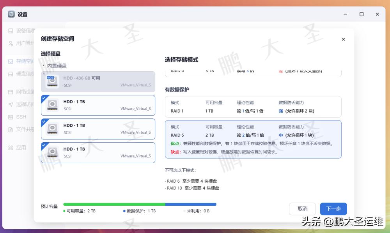Collapse the 内置硬盘 disk group
Viewport: 390px width, 233px height.
[44, 66]
